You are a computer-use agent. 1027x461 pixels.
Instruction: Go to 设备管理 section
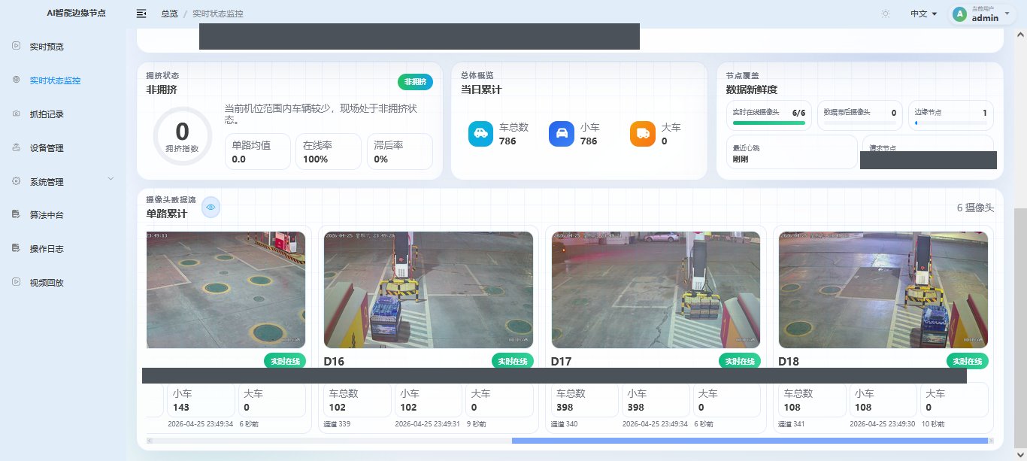tap(47, 148)
